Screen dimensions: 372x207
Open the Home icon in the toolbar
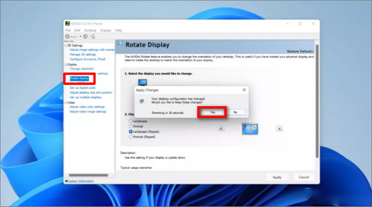point(93,37)
